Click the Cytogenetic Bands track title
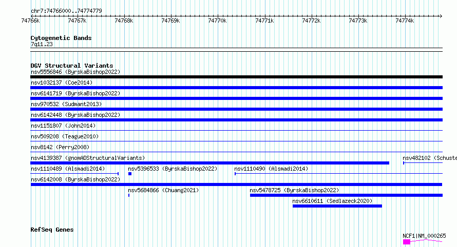This screenshot has width=457, height=247. tap(61, 38)
